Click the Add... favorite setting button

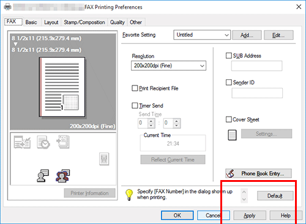tap(247, 35)
